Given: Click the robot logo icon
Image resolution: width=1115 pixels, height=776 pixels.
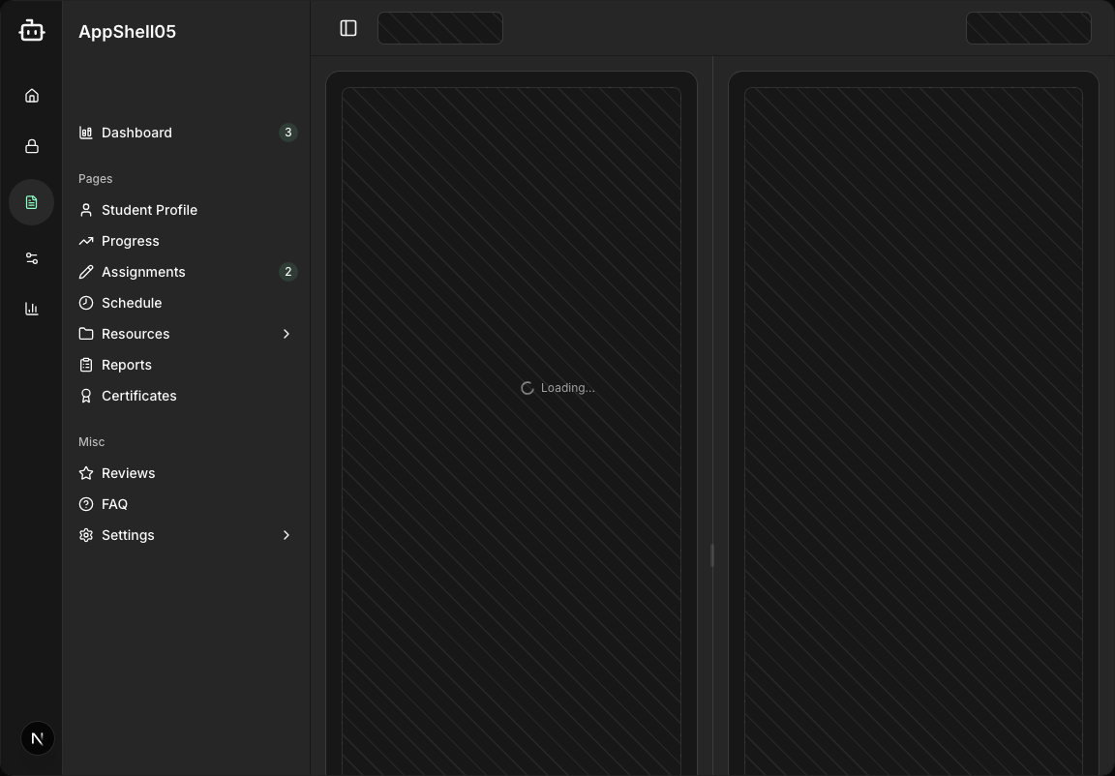Looking at the screenshot, I should [x=32, y=31].
